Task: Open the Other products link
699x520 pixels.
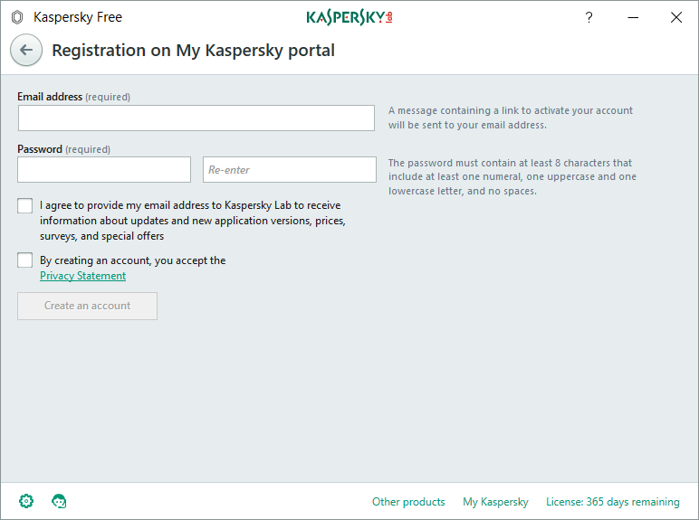Action: [x=408, y=502]
